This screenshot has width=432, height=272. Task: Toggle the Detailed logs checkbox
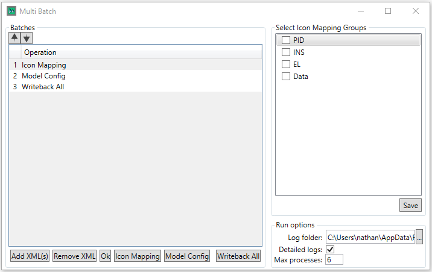(330, 249)
